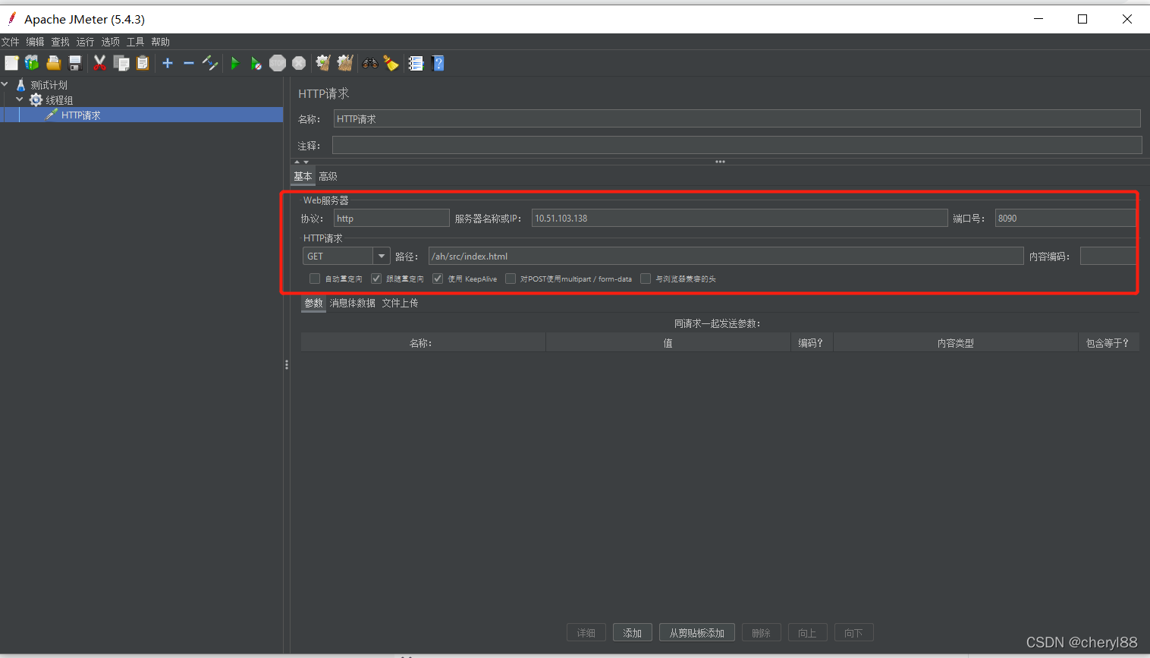Screen dimensions: 1150x658
Task: Click the Toggle enable/disable icon
Action: tap(210, 63)
